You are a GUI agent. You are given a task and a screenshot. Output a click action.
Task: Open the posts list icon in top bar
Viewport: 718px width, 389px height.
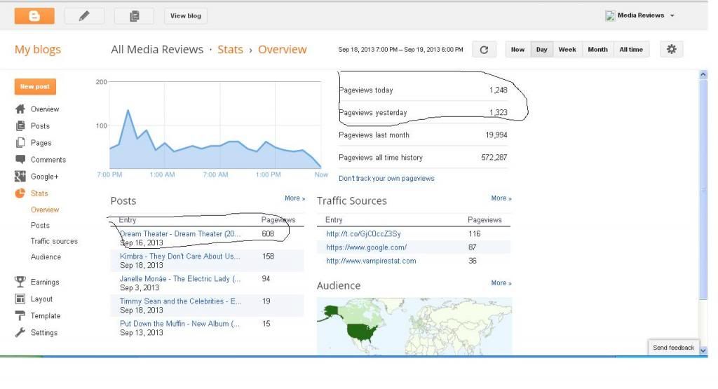pyautogui.click(x=134, y=16)
